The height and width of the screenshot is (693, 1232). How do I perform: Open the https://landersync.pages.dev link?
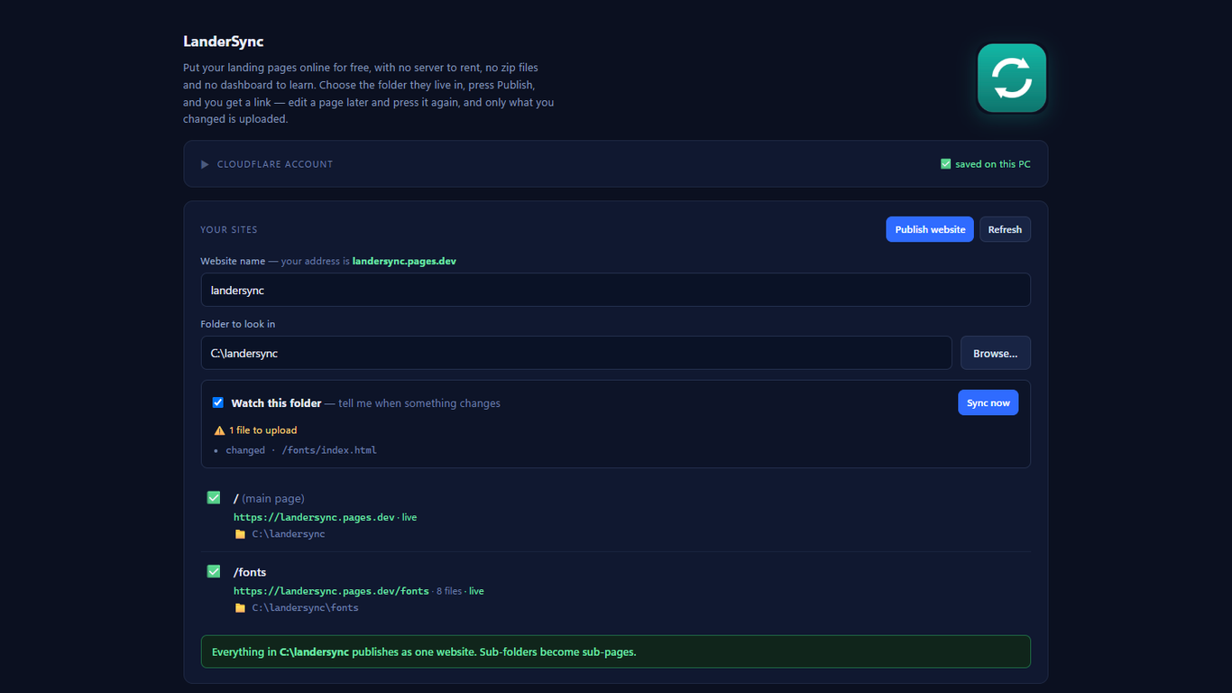click(314, 518)
